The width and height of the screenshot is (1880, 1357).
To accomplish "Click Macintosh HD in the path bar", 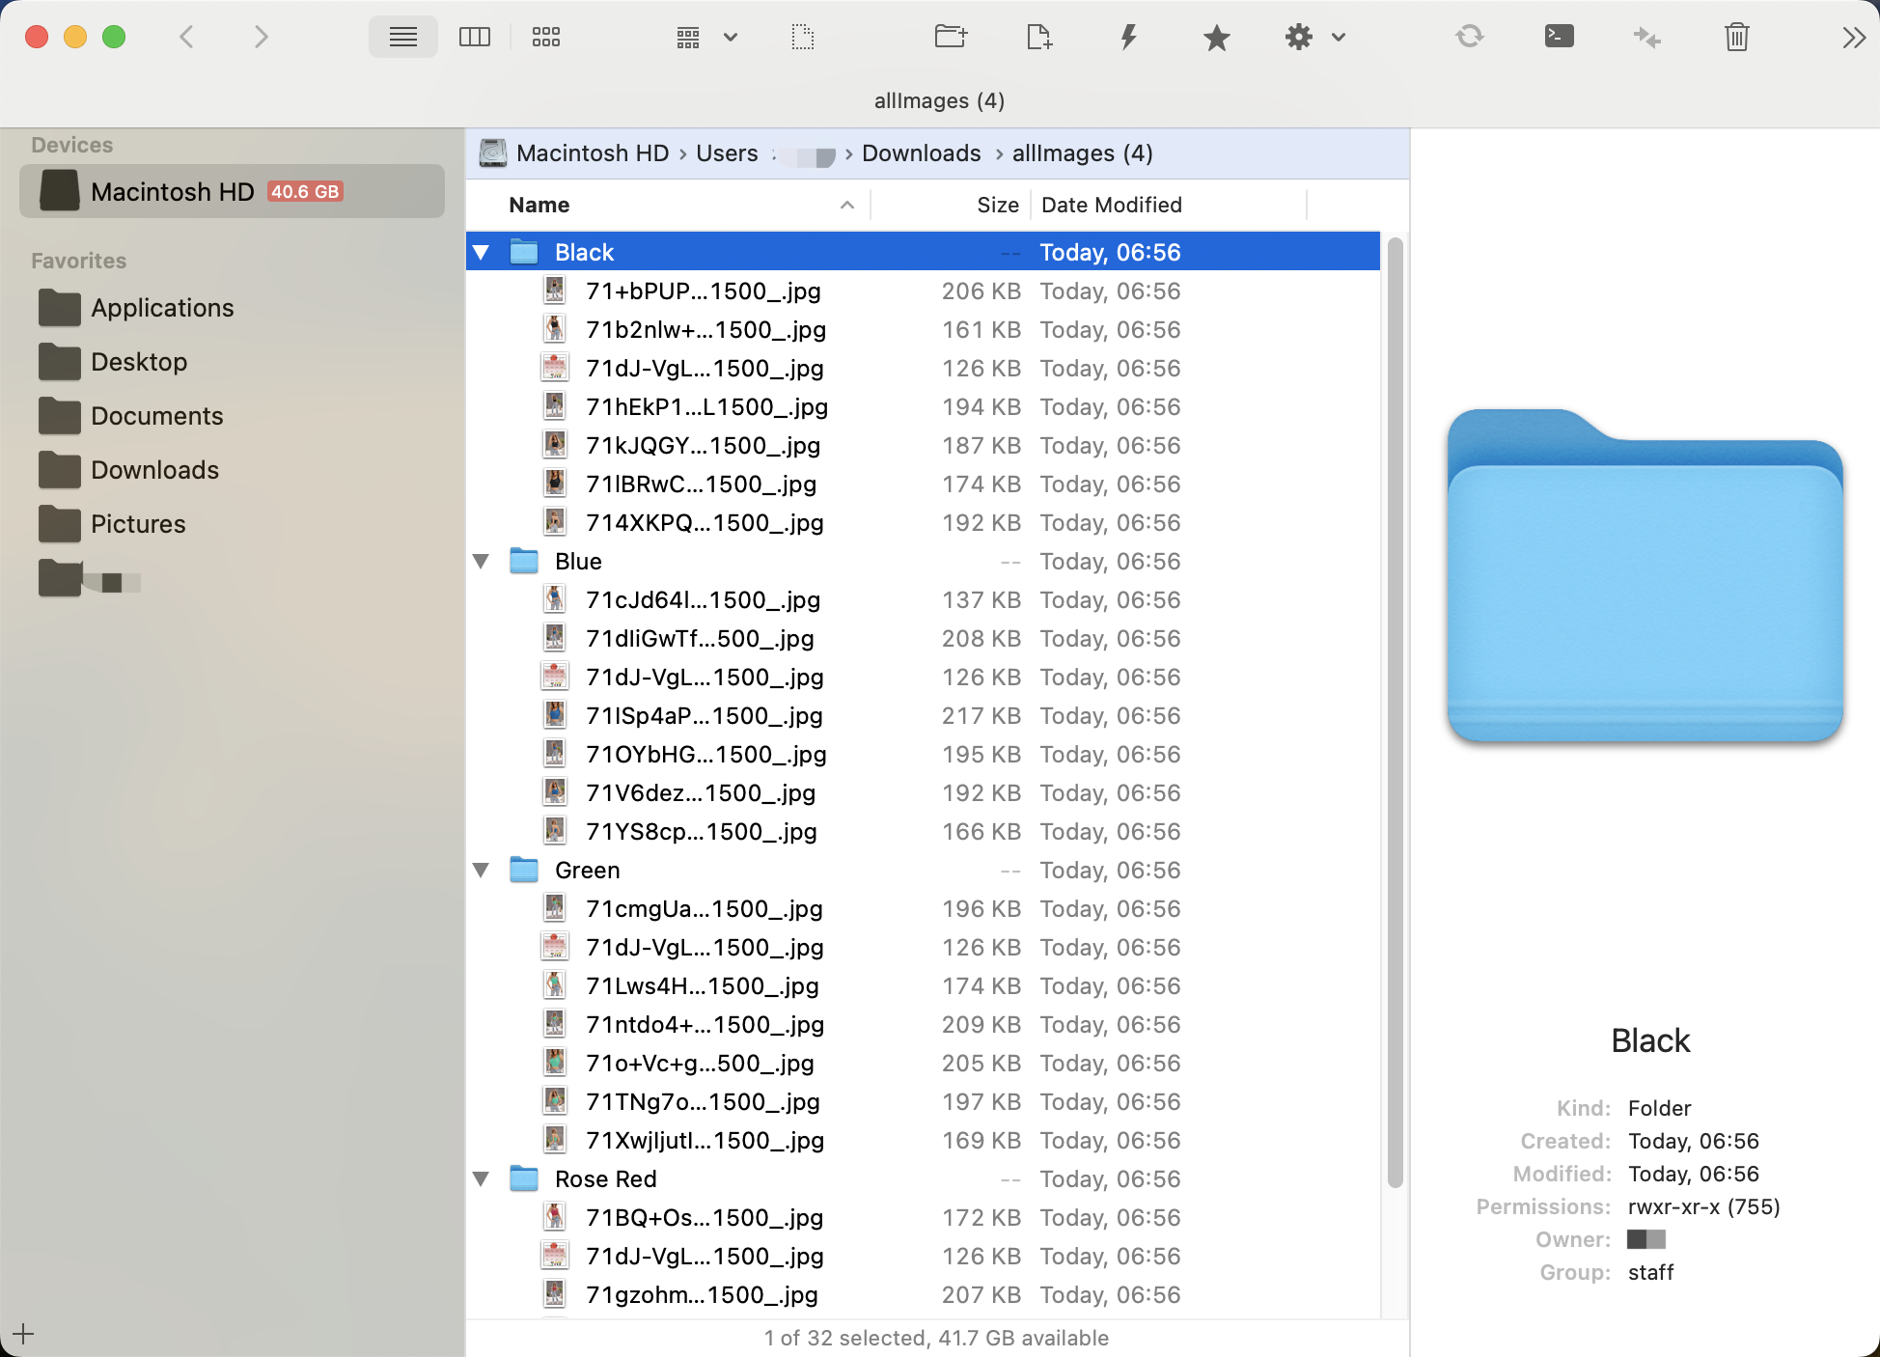I will 592,153.
